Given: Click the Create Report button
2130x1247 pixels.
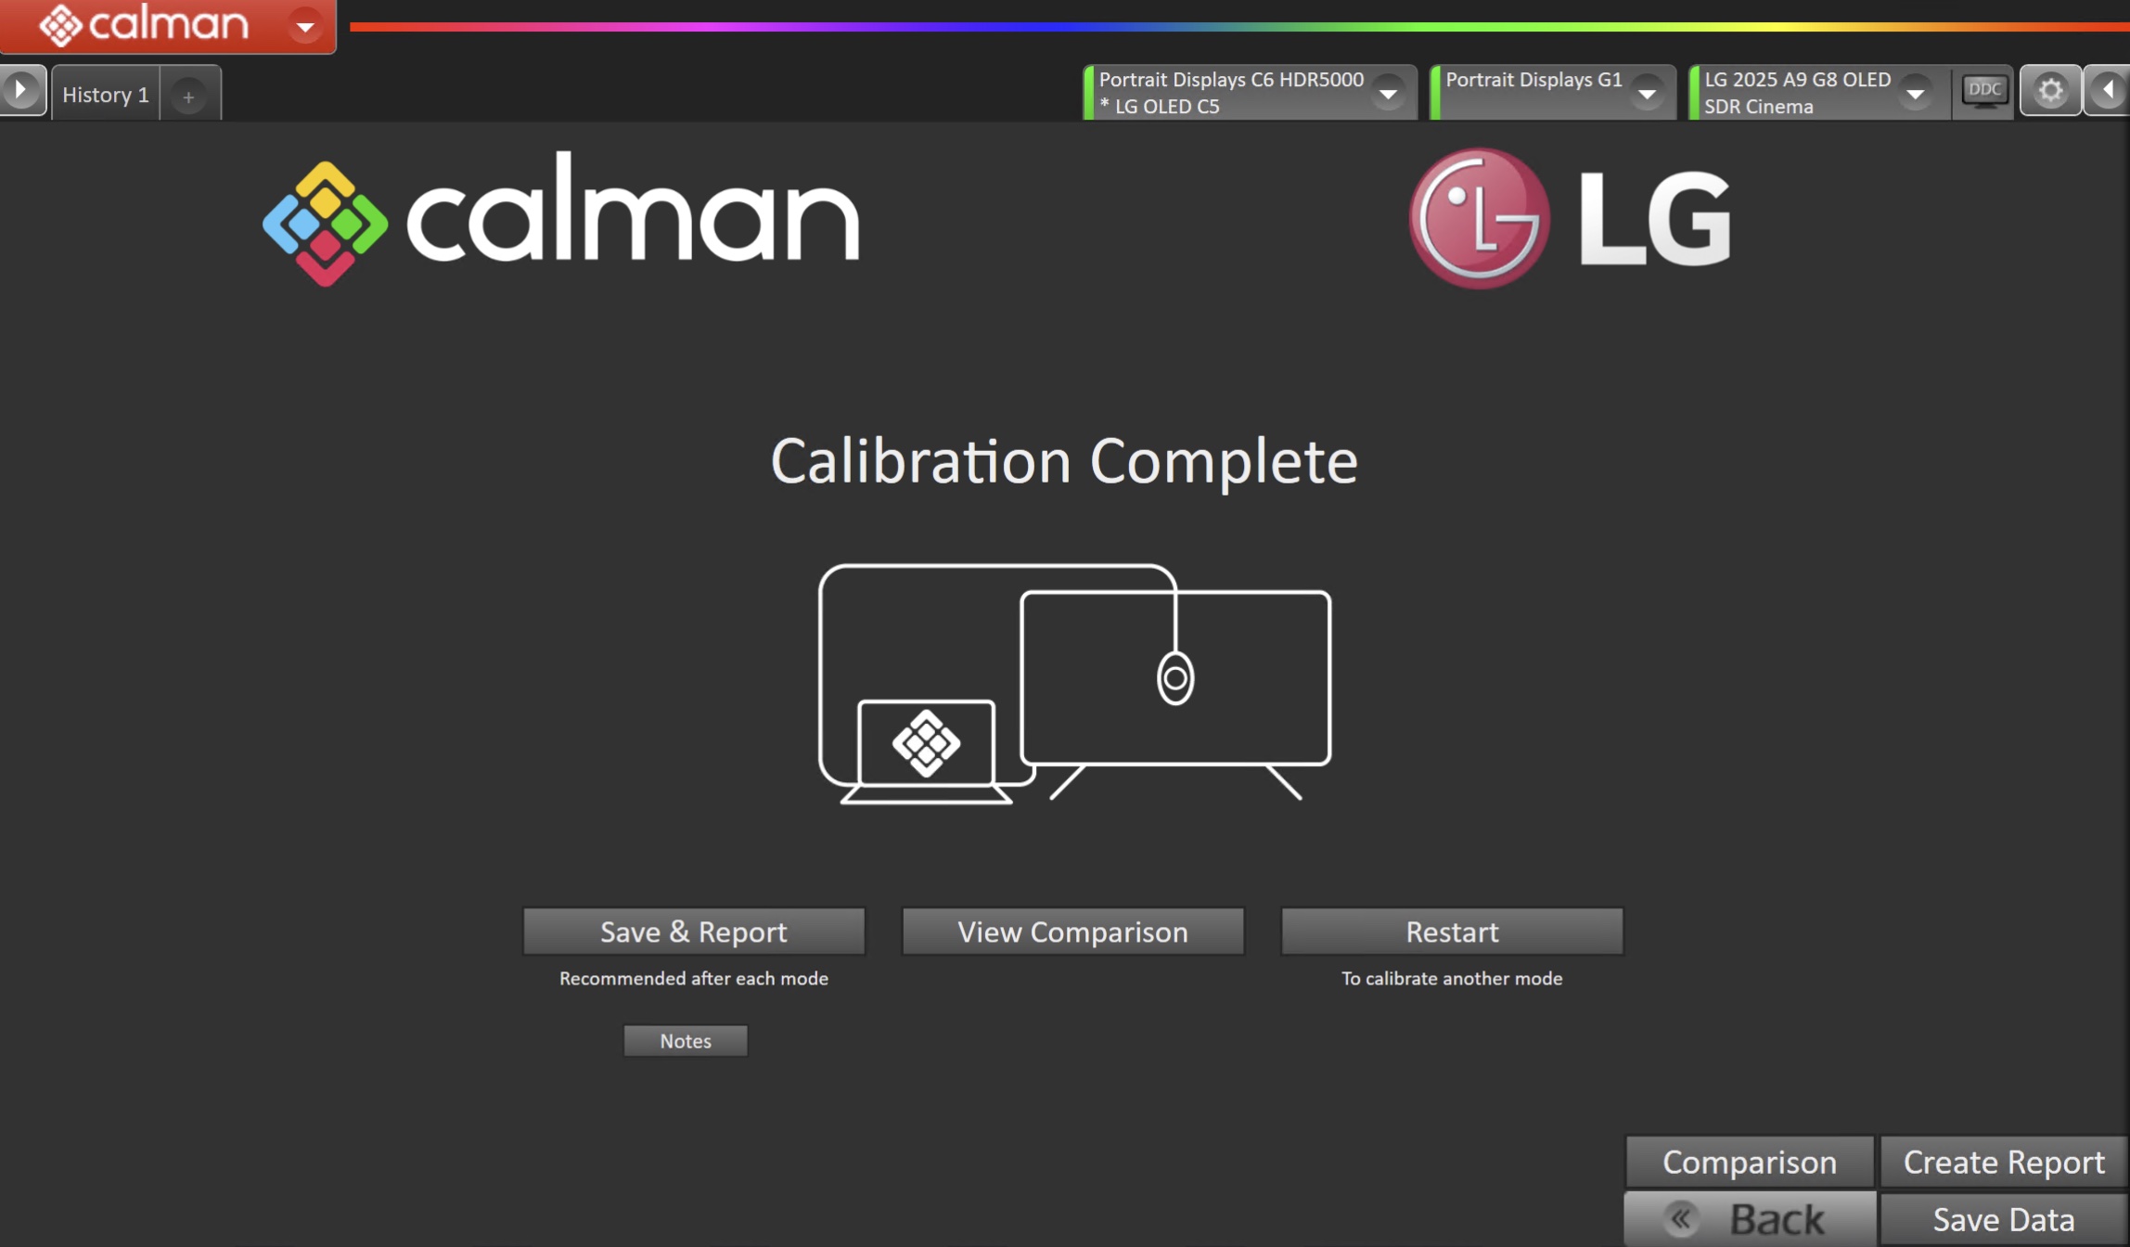Looking at the screenshot, I should point(2003,1162).
